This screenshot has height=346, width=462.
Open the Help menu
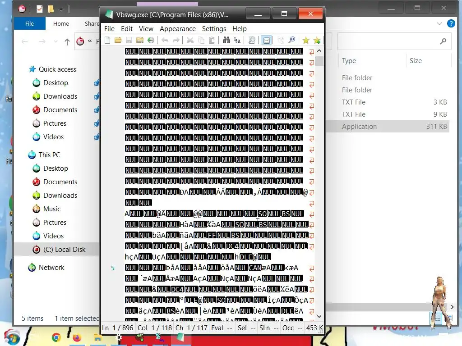tap(240, 29)
